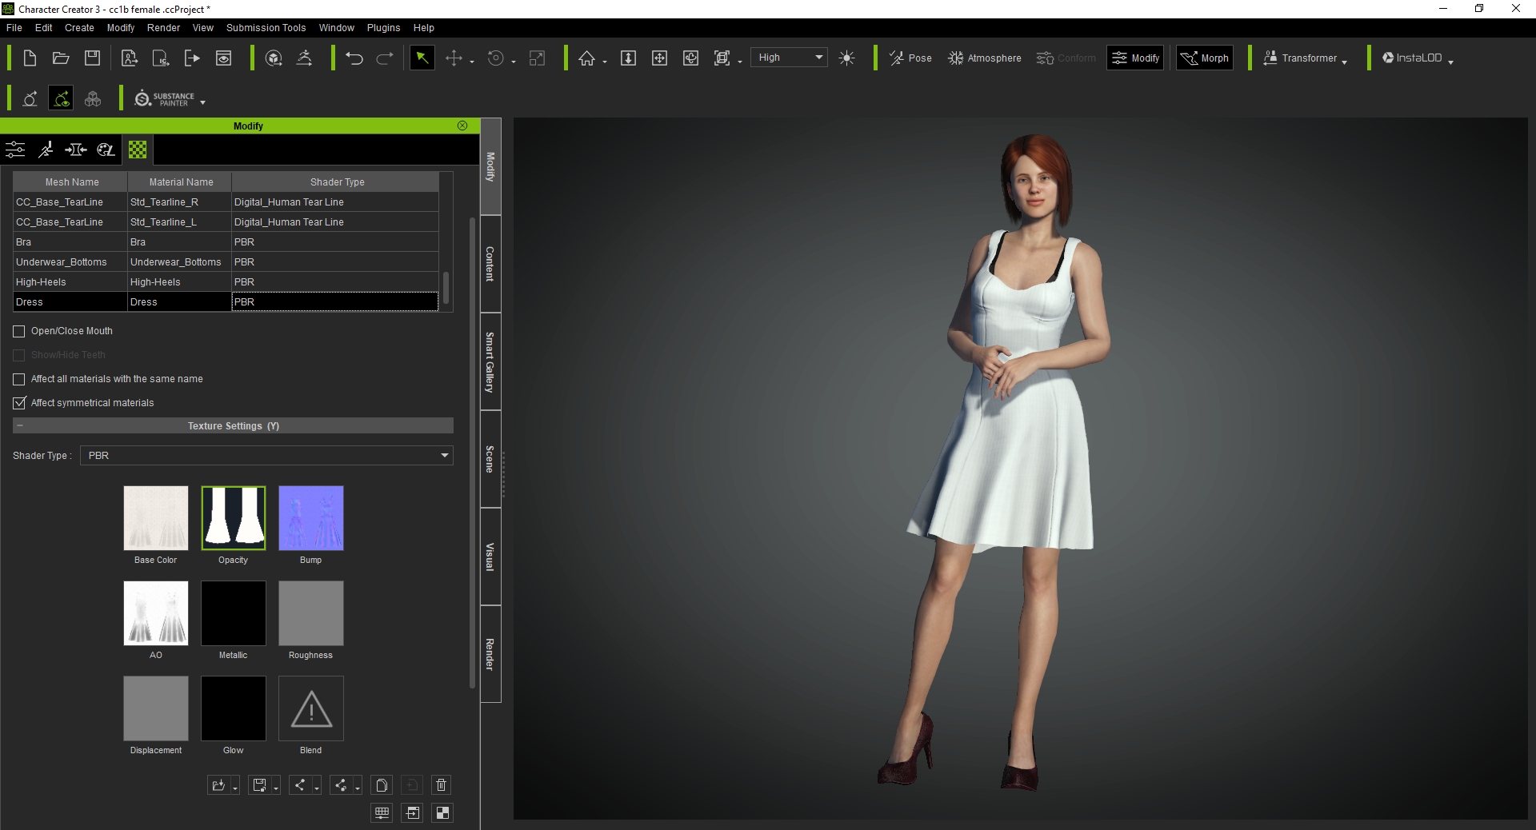Close the Modify panel
Image resolution: width=1536 pixels, height=830 pixels.
[x=462, y=126]
